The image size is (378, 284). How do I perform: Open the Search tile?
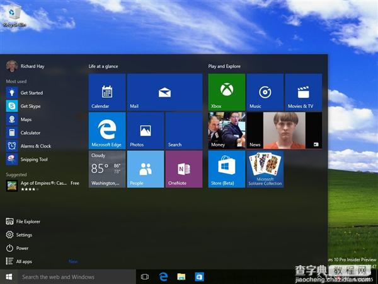(184, 131)
